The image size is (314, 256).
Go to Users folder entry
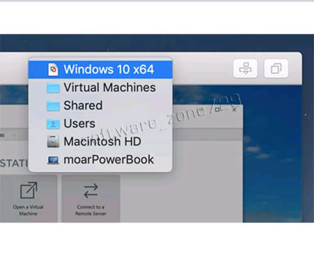coord(100,124)
